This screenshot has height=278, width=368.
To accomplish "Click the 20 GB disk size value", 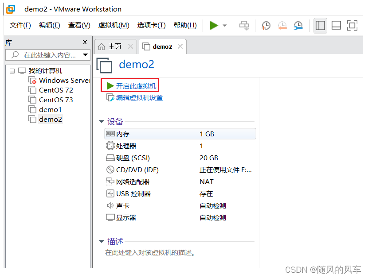I will (209, 158).
